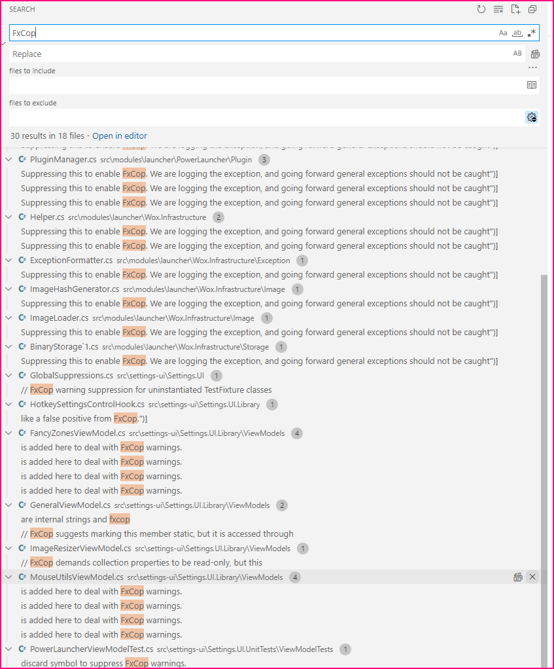The width and height of the screenshot is (554, 669).
Task: Toggle case-sensitive matching
Action: pyautogui.click(x=502, y=32)
